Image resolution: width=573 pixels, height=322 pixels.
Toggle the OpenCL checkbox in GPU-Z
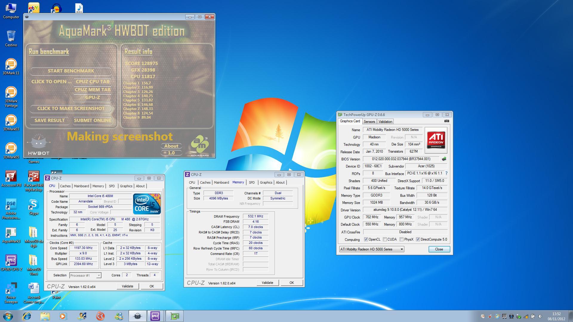pos(366,239)
